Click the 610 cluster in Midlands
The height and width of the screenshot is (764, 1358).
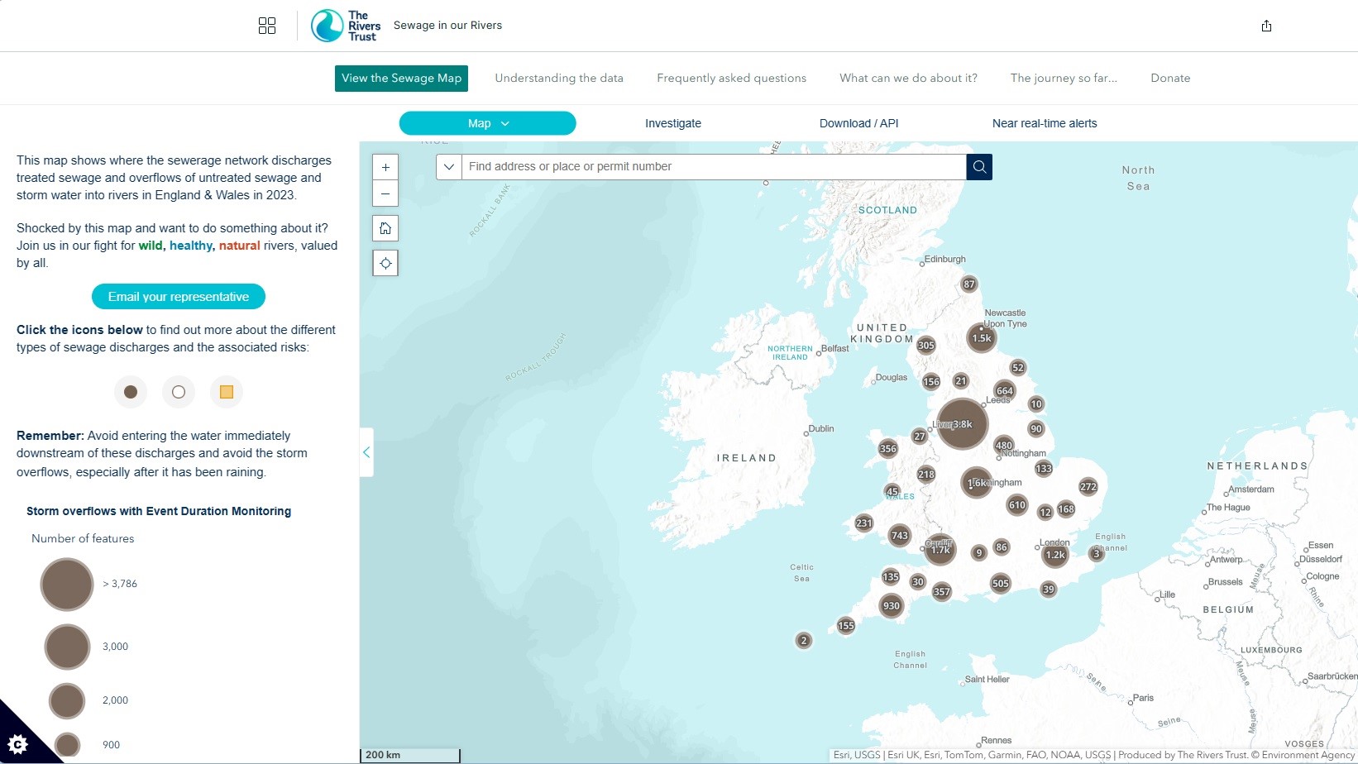coord(1017,504)
